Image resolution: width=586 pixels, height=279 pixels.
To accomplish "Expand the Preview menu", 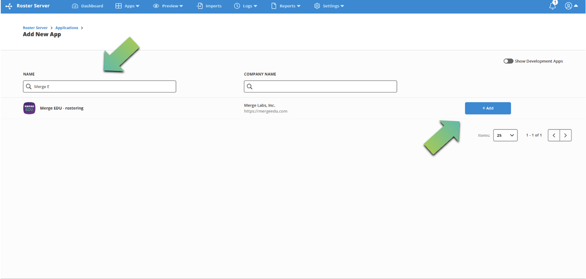I will click(x=168, y=6).
